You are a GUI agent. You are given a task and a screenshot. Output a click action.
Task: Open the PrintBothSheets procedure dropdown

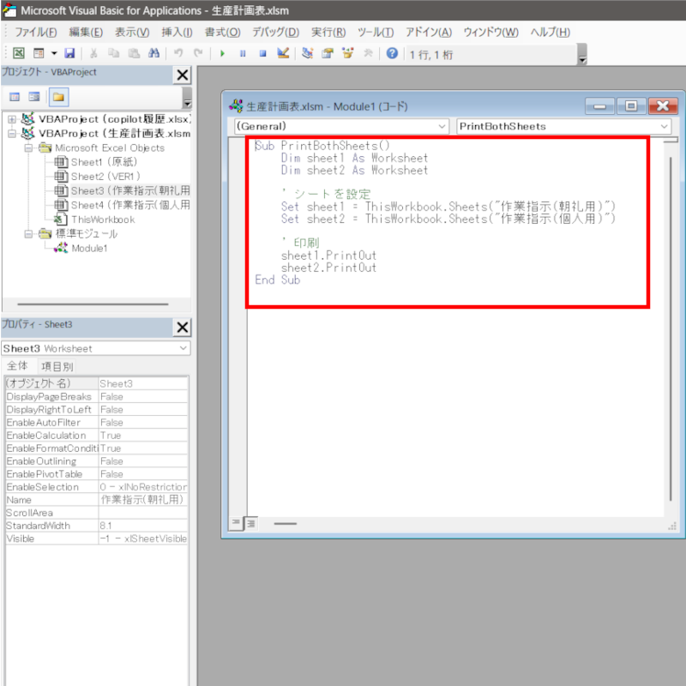(x=665, y=126)
